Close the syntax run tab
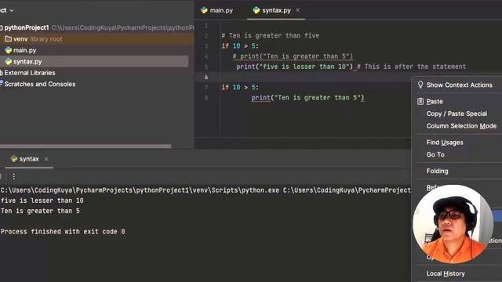This screenshot has width=502, height=282. [46, 159]
